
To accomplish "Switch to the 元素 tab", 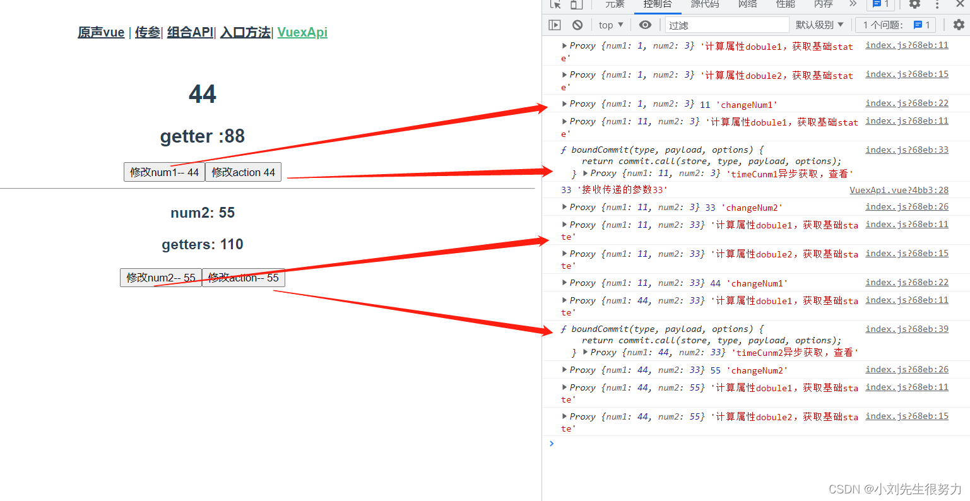I will [615, 4].
